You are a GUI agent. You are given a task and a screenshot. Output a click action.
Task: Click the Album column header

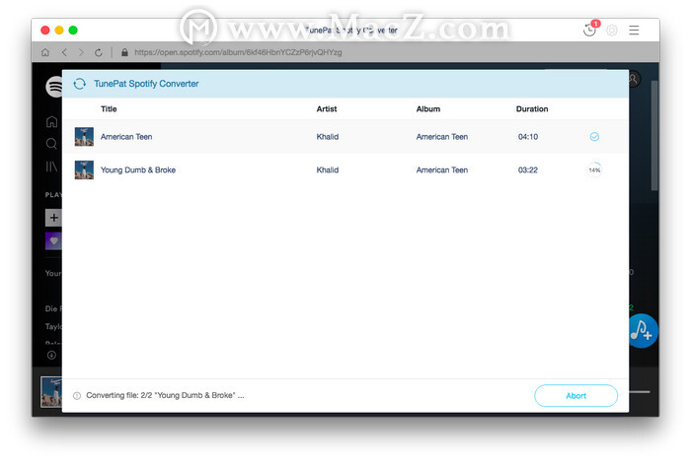click(428, 109)
